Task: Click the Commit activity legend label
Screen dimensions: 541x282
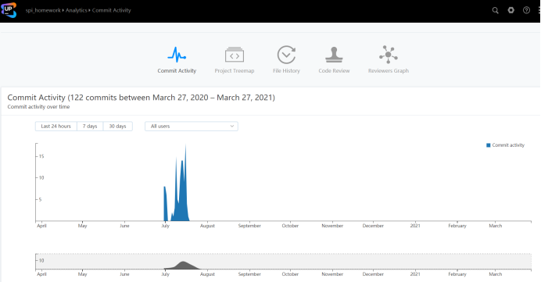Action: (x=508, y=145)
